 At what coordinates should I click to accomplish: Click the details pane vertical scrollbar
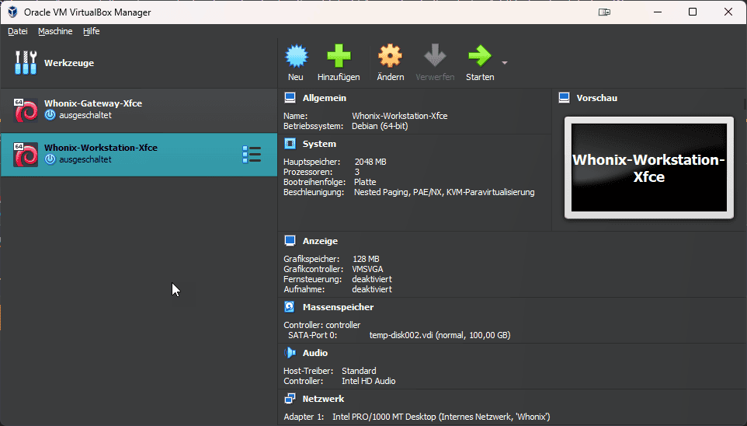[x=745, y=103]
